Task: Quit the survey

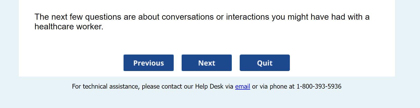Action: pyautogui.click(x=265, y=63)
